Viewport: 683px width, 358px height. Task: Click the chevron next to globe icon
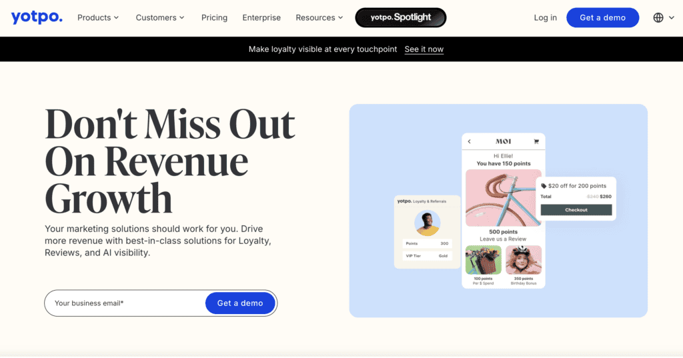pyautogui.click(x=671, y=18)
